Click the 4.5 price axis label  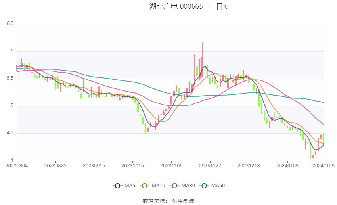10,133
